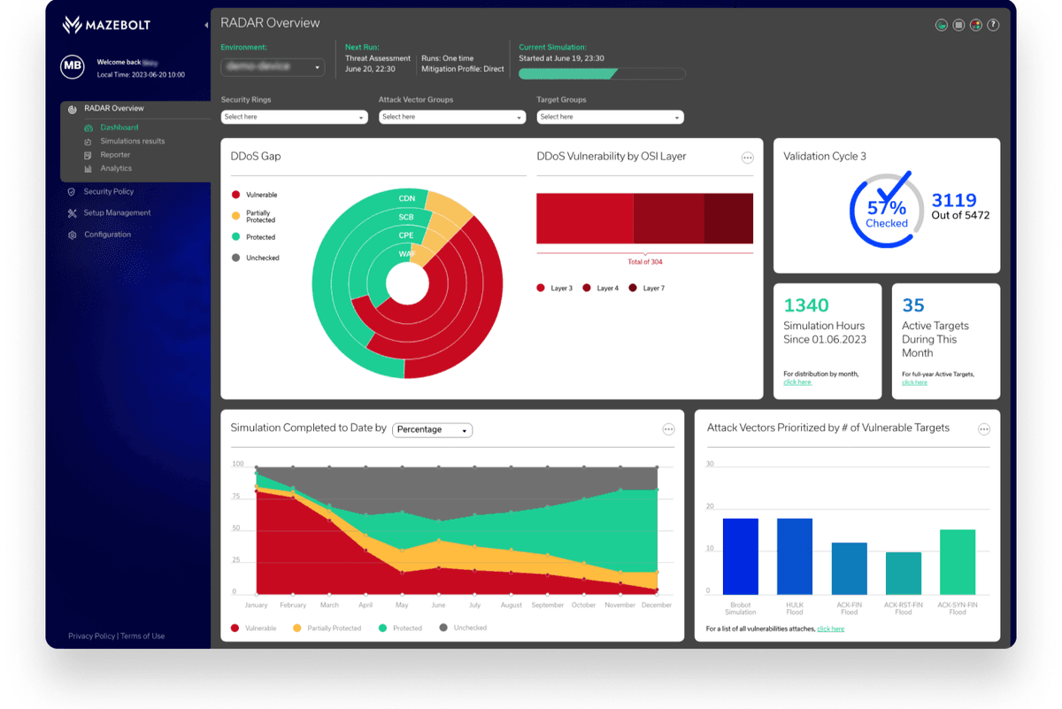The image size is (1062, 709).
Task: Expand the Security Rings dropdown
Action: (294, 117)
